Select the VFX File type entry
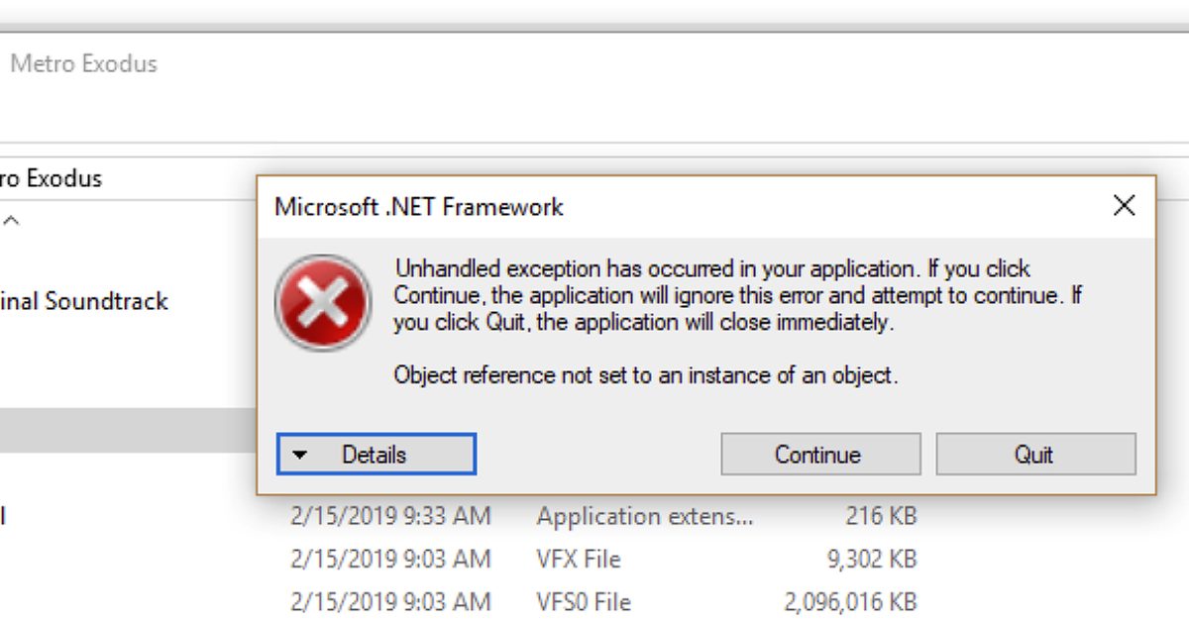 (579, 559)
